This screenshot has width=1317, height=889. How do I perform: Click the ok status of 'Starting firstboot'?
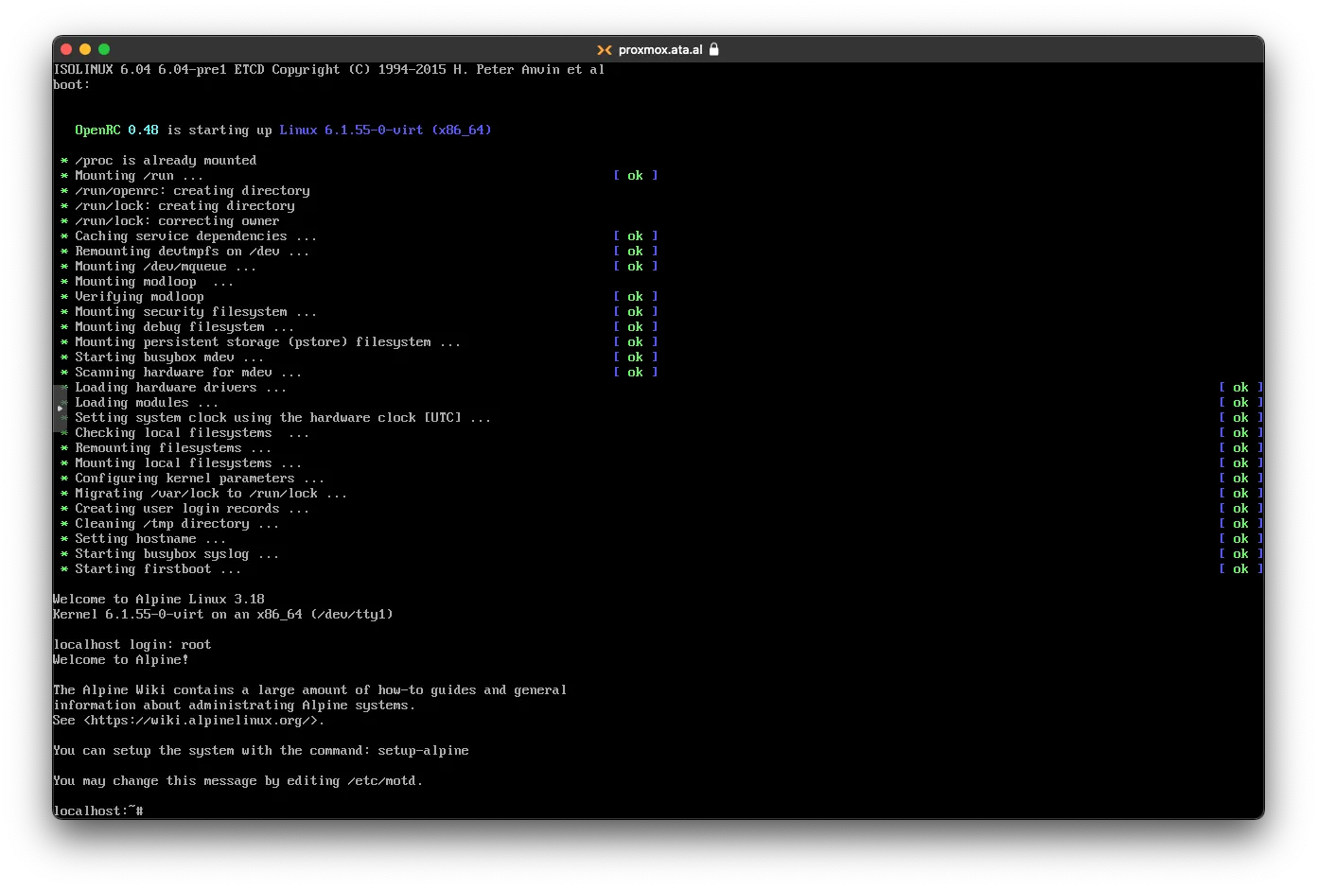point(1240,569)
